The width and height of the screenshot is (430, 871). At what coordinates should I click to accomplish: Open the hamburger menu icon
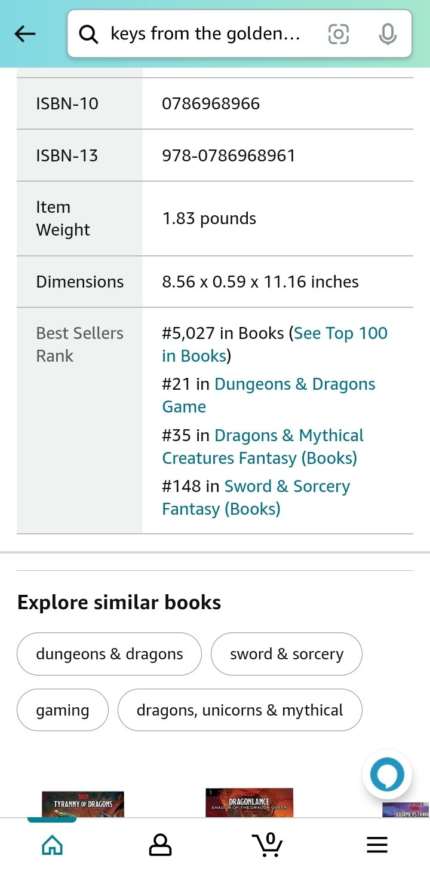click(377, 844)
